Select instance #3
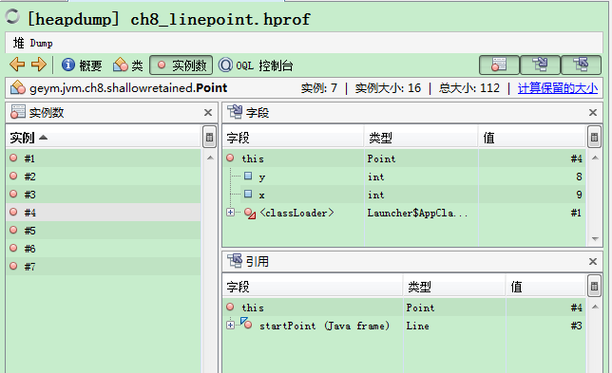612x373 pixels. coord(104,195)
